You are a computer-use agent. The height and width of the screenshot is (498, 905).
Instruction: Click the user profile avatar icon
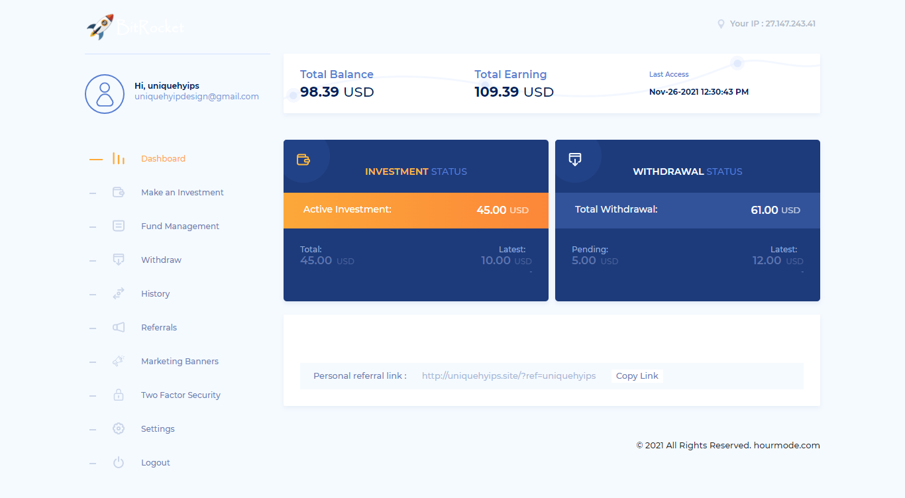105,94
